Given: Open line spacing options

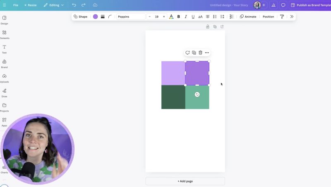Looking at the screenshot, I should click(222, 17).
